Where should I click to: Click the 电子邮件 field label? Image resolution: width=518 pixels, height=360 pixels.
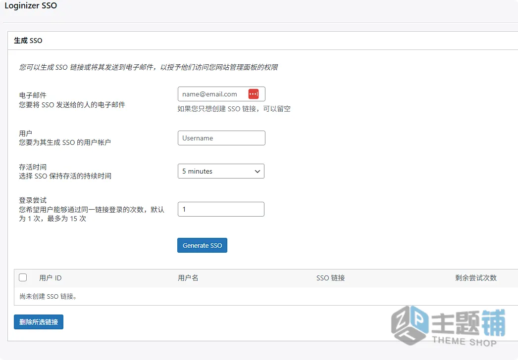(x=33, y=95)
